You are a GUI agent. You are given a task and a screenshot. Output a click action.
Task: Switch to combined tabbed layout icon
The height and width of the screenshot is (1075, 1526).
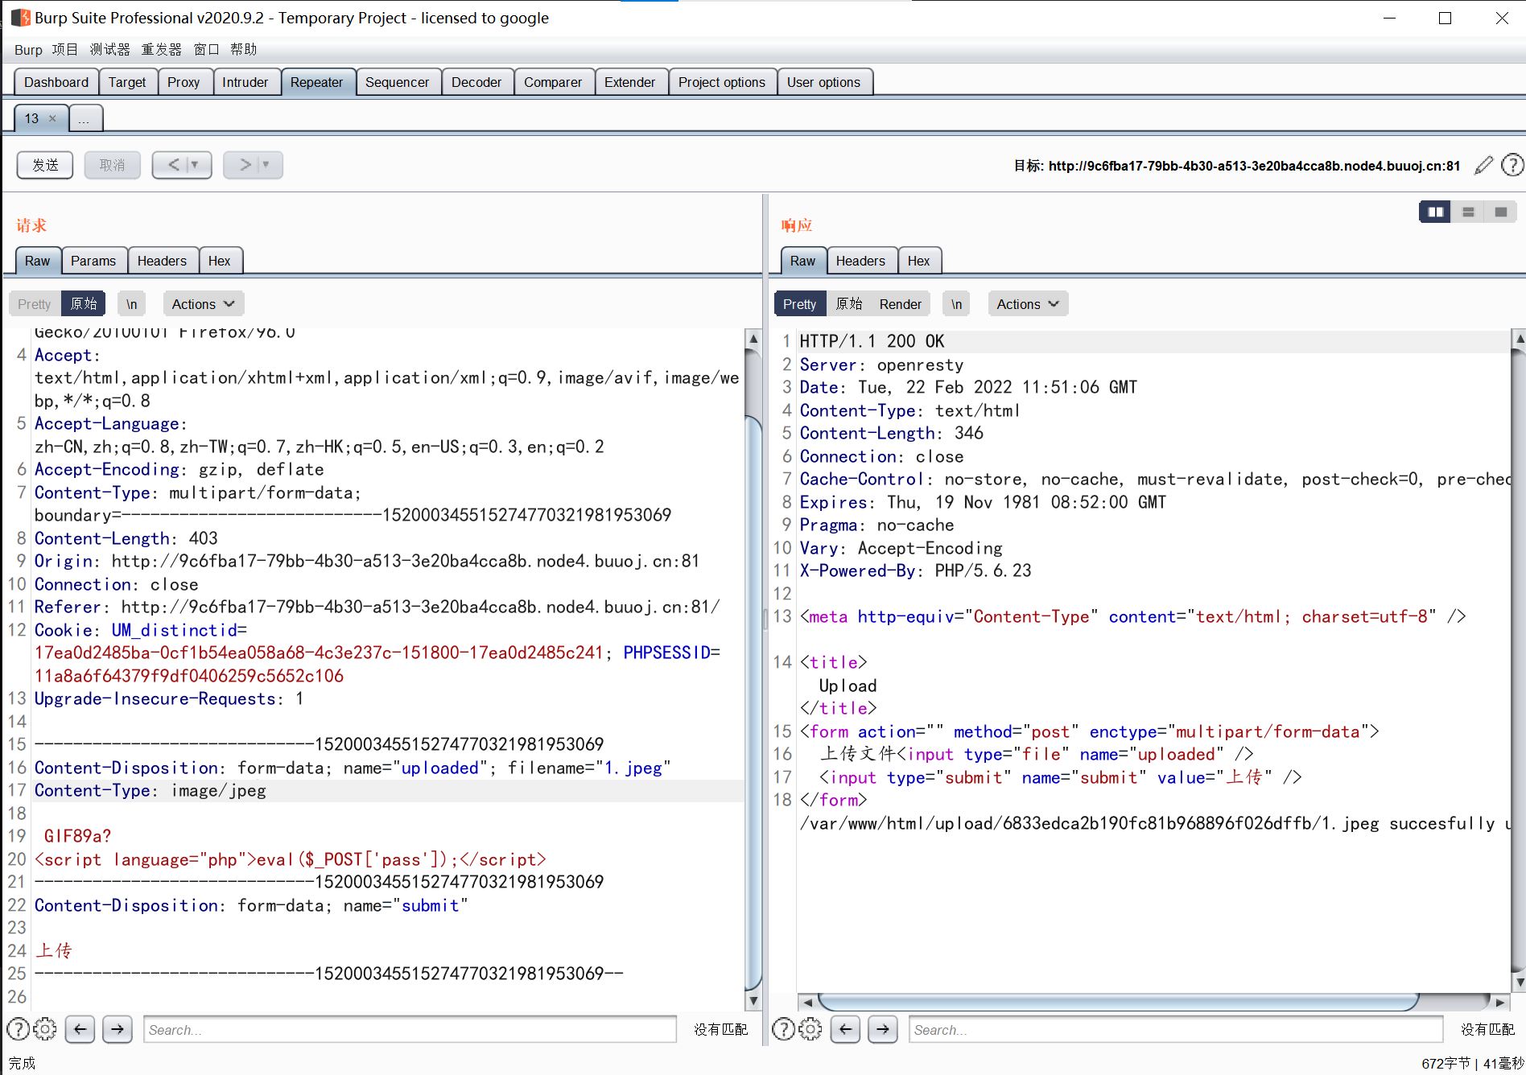point(1500,212)
